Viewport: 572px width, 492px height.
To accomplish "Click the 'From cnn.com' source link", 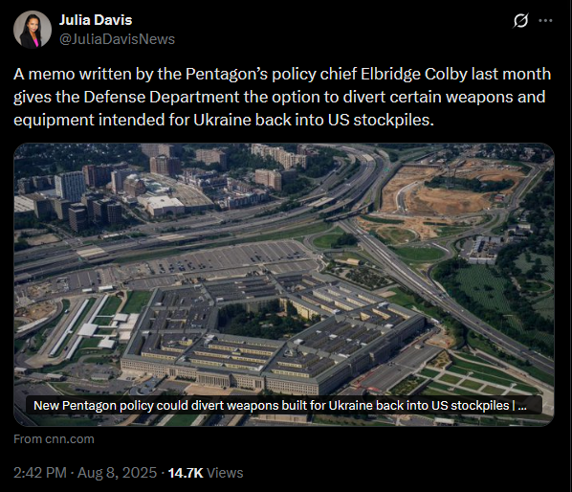I will pos(54,438).
